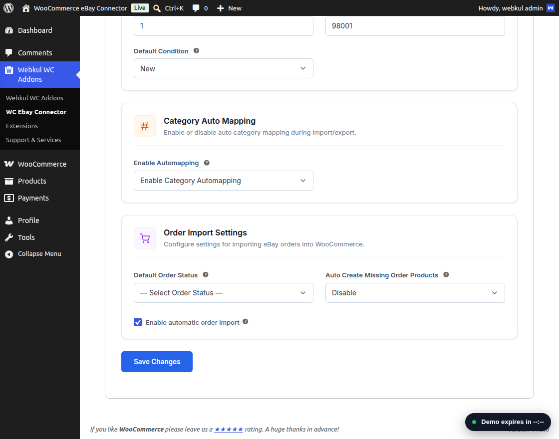Click the Default Order Status help icon
Viewport: 559px width, 439px height.
point(205,275)
